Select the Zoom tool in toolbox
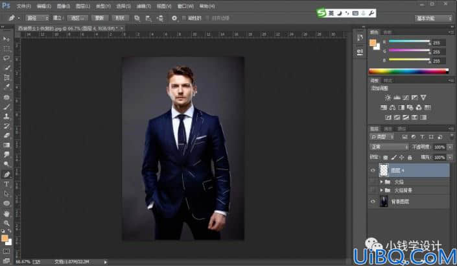457x266 pixels. [x=6, y=223]
